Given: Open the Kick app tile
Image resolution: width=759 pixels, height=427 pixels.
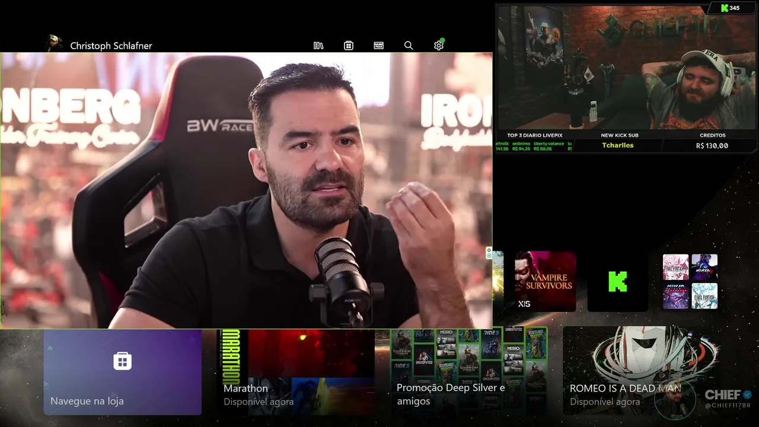Looking at the screenshot, I should [x=617, y=281].
